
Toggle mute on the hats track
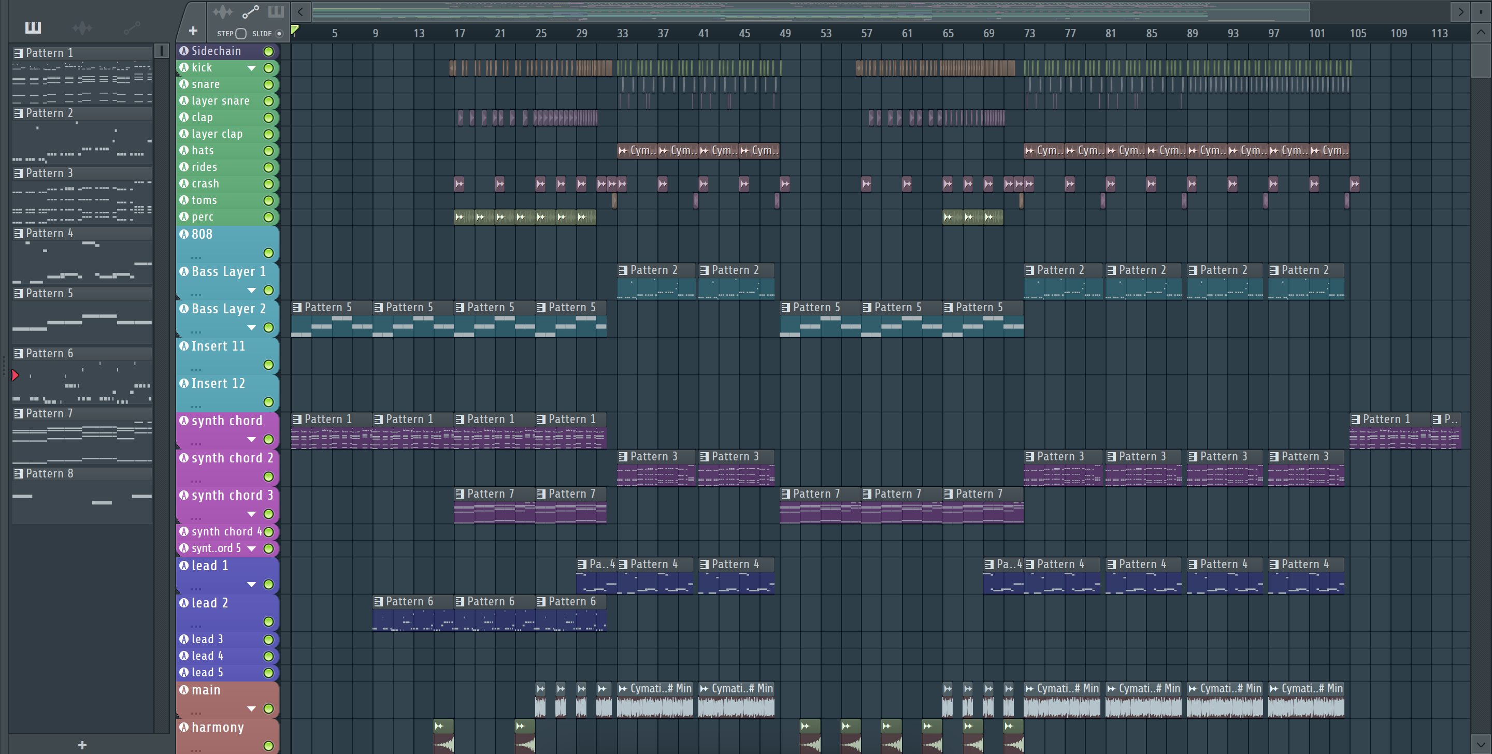[268, 151]
